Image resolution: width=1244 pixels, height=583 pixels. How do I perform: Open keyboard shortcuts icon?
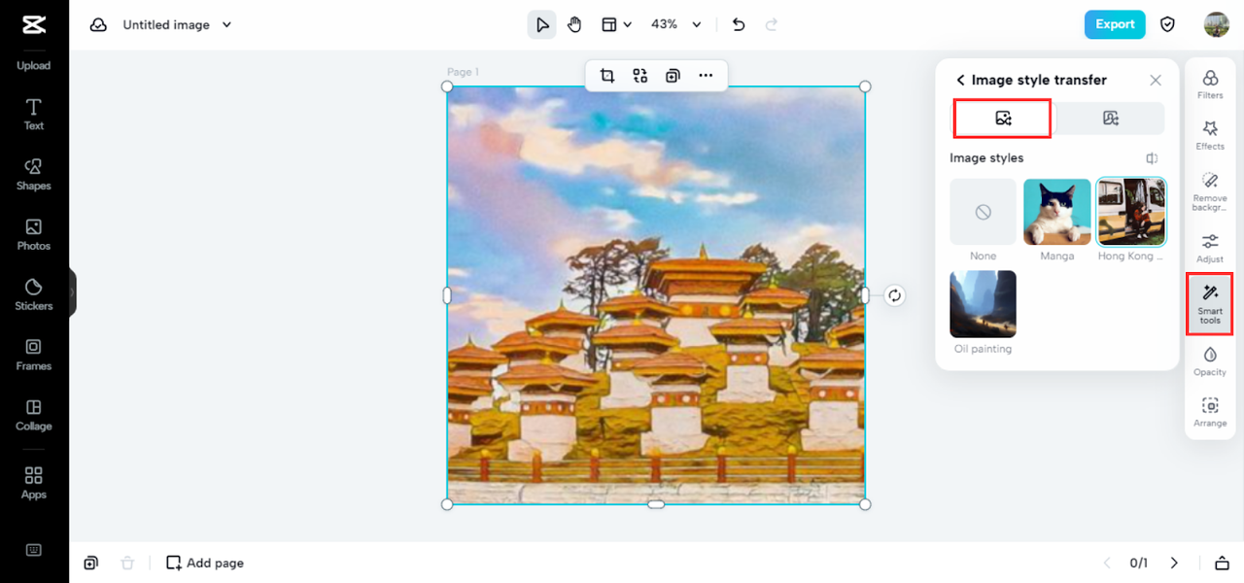point(34,550)
